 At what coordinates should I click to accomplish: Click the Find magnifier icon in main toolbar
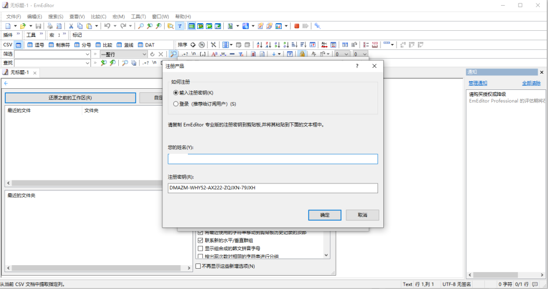(141, 26)
